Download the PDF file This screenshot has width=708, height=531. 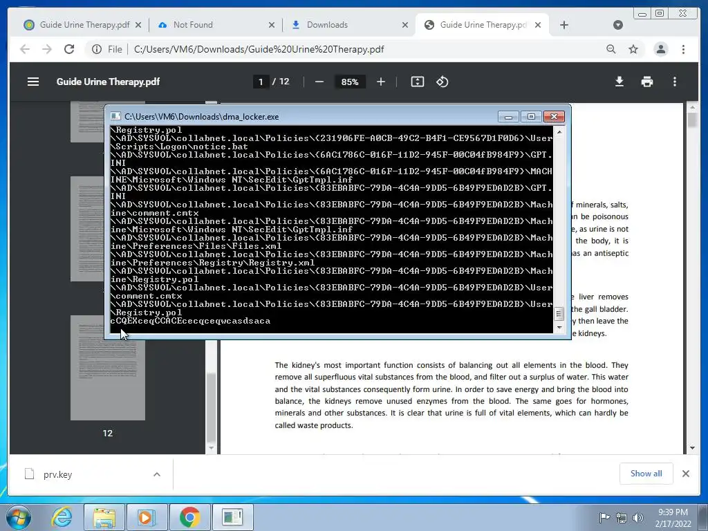click(619, 82)
